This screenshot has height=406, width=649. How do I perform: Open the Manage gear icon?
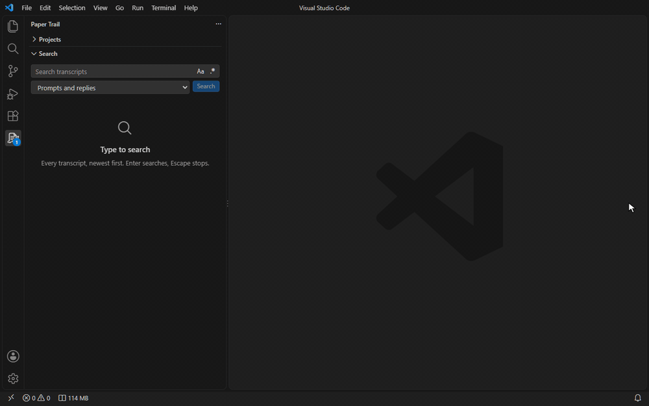(13, 379)
